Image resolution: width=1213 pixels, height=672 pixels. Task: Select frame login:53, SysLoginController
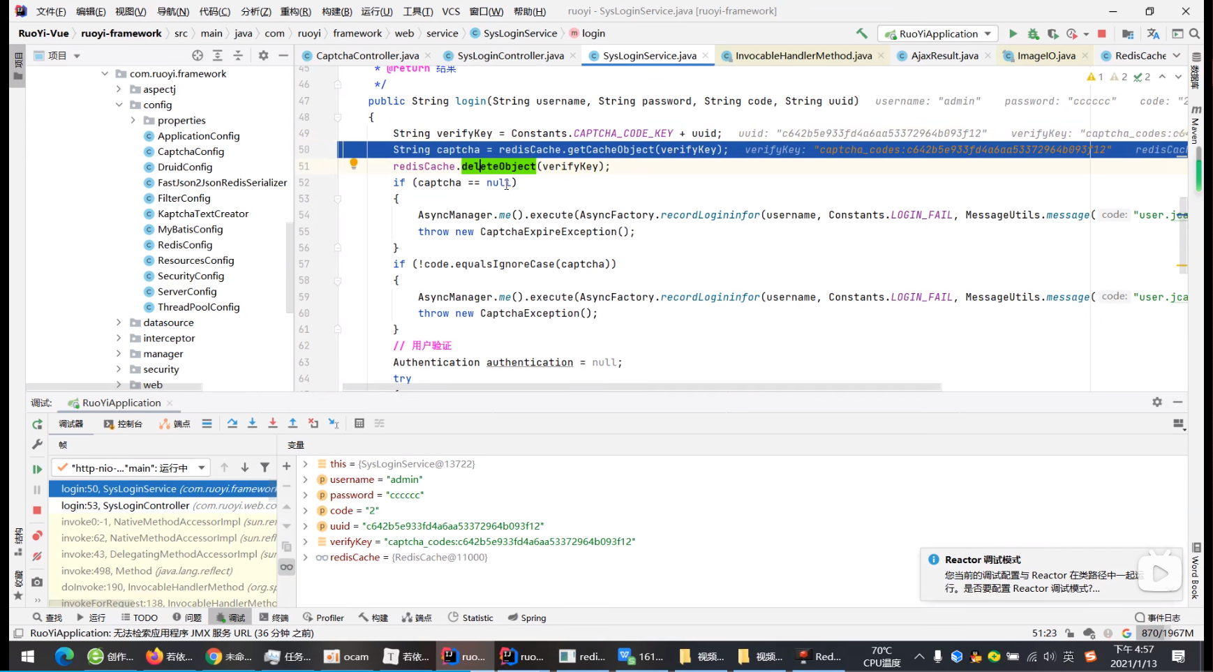163,505
